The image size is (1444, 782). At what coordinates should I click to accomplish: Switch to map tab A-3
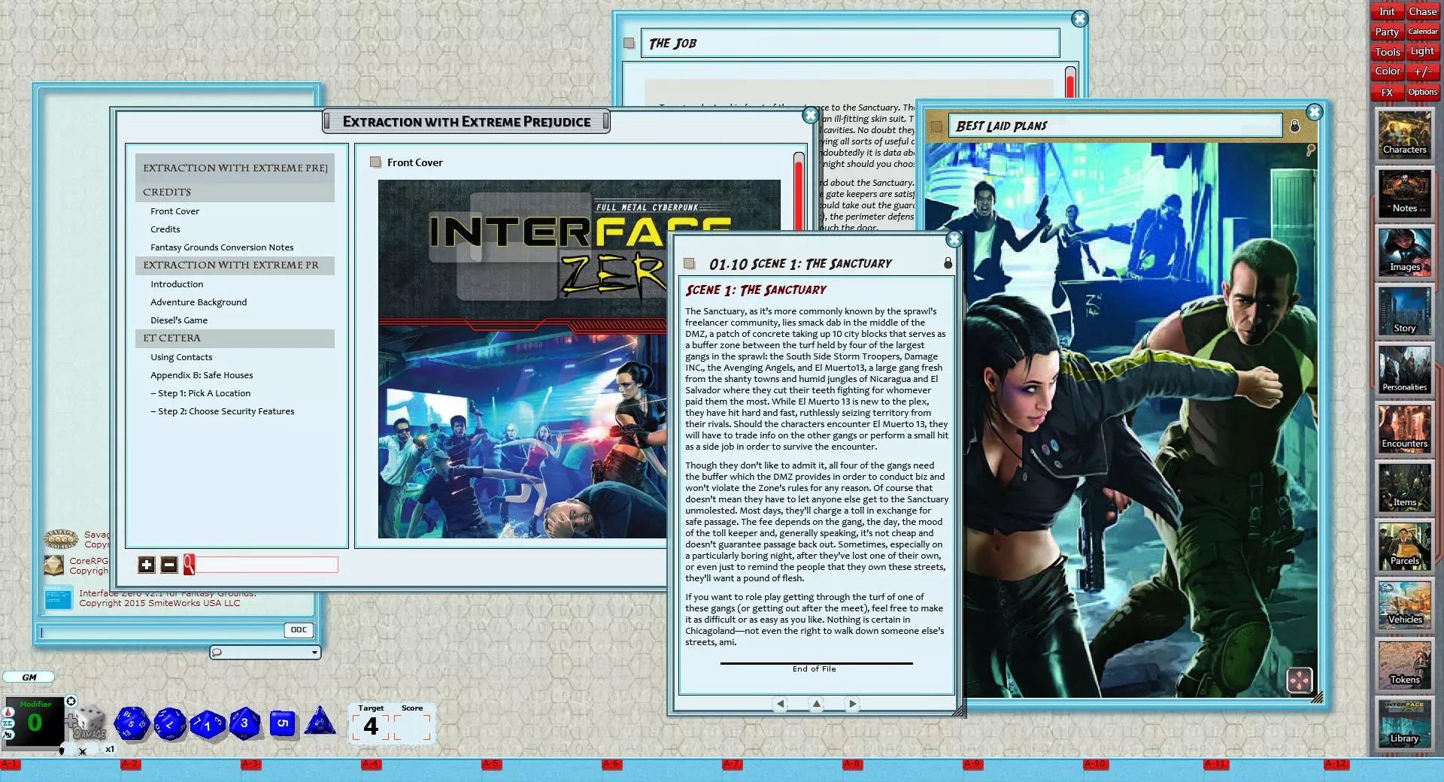[x=250, y=762]
